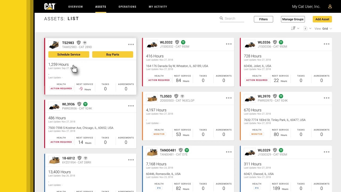Viewport: 341px width, 192px height.
Task: Click the Monitor badge on TL0503
Action: coord(159,134)
